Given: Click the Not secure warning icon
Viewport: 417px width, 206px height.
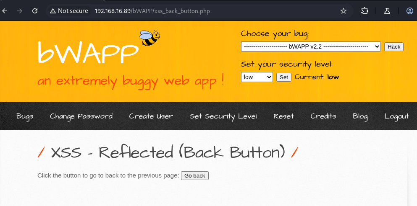Looking at the screenshot, I should 53,11.
